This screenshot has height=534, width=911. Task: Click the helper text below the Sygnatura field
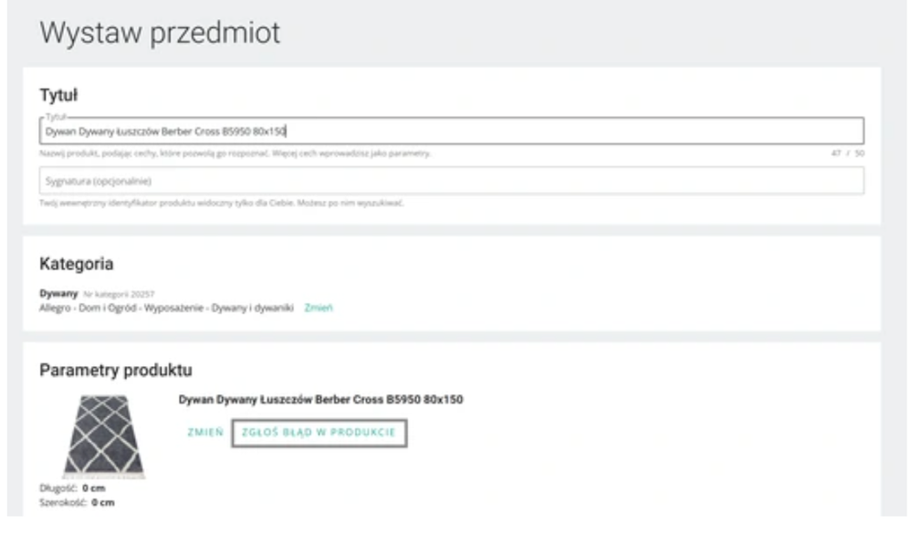pos(222,203)
